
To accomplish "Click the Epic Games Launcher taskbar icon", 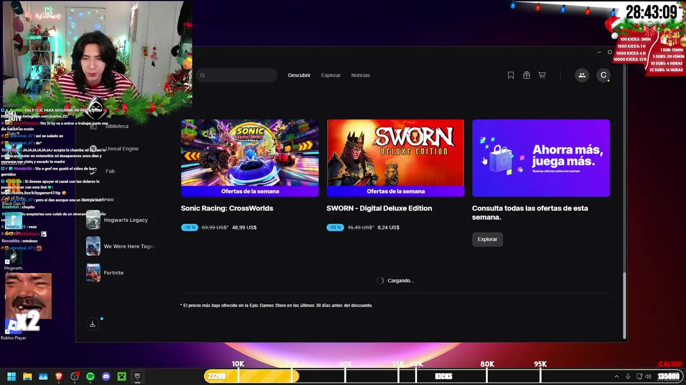I will click(137, 376).
